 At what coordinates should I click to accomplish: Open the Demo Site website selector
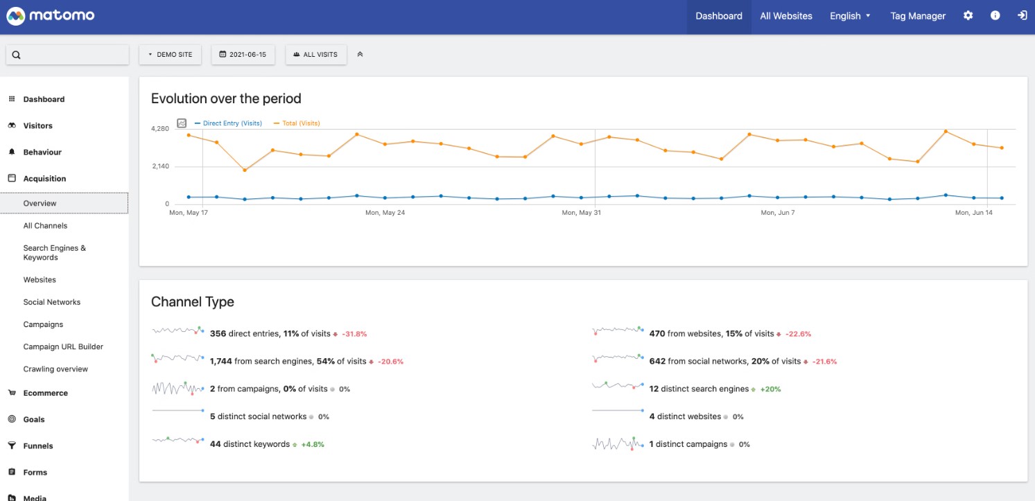pyautogui.click(x=171, y=55)
